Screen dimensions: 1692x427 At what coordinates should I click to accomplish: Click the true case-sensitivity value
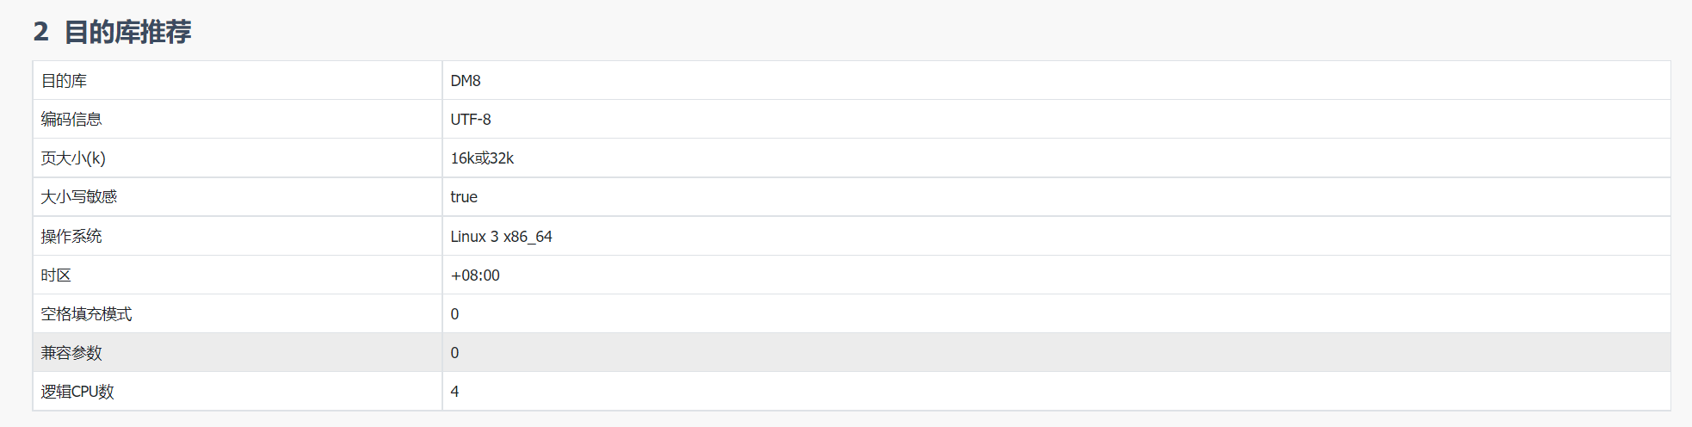(464, 196)
